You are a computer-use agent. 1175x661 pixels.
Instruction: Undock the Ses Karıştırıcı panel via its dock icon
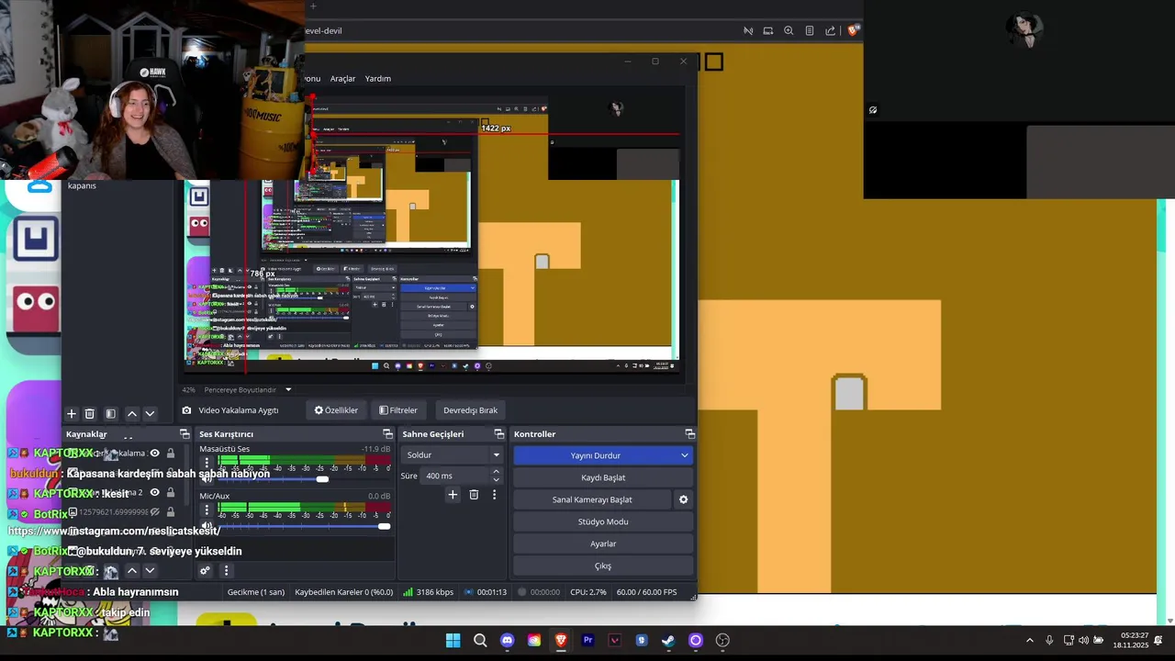coord(387,434)
